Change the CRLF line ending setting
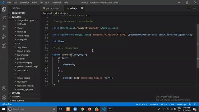 (x=172, y=105)
